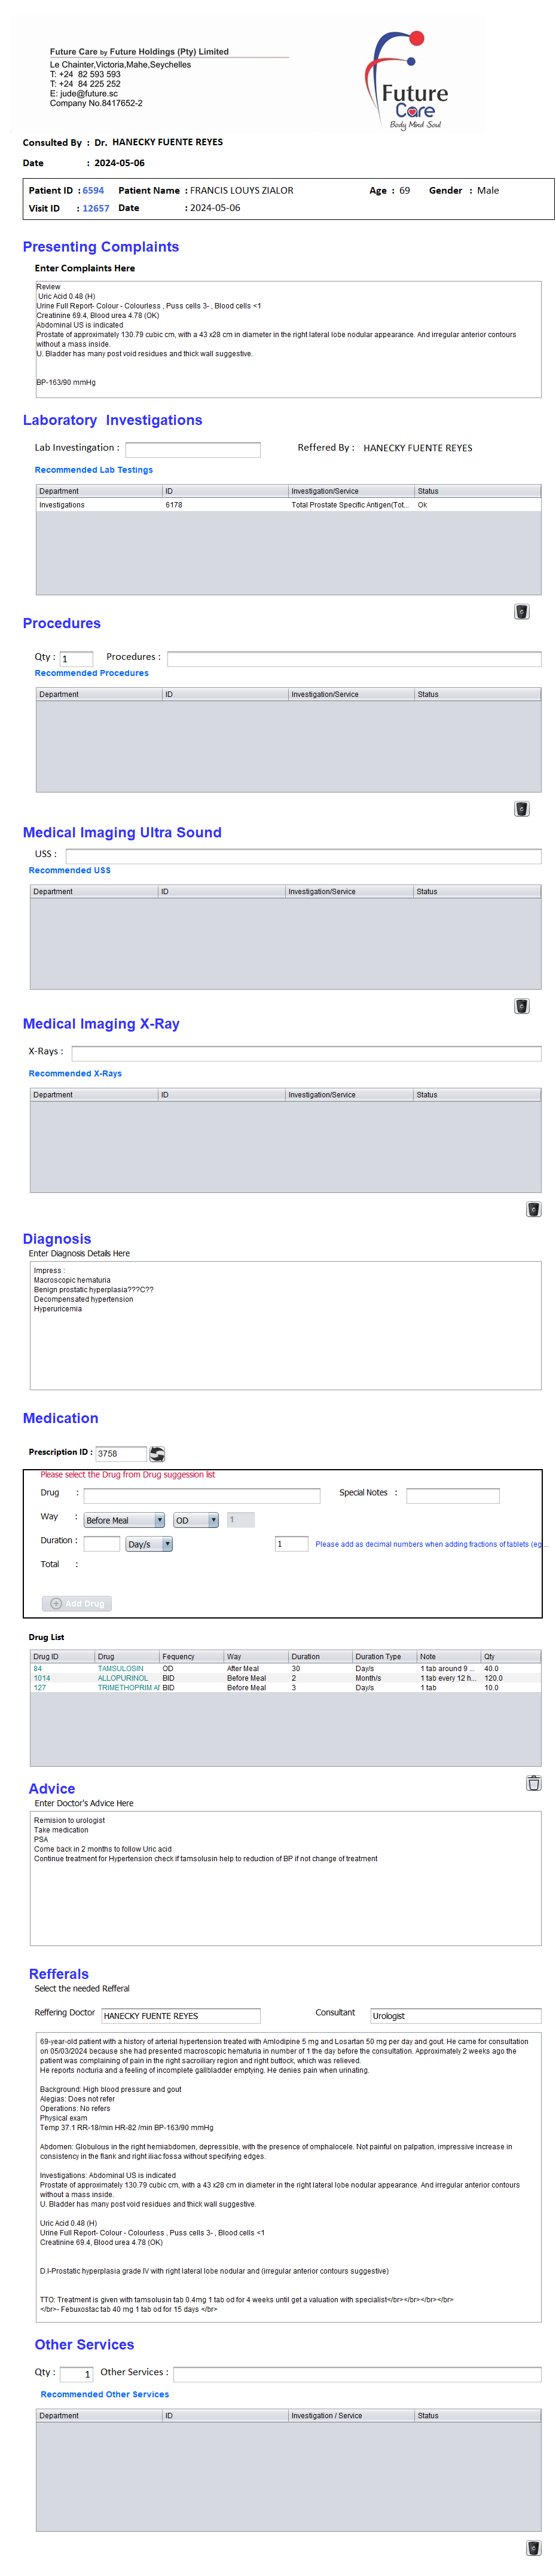Image resolution: width=556 pixels, height=2576 pixels.
Task: Select the TAMSULOSIN row in Drug List
Action: (120, 1669)
